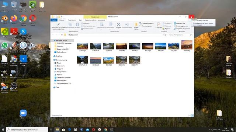Select Quick access in the navigation pane
This screenshot has width=236, height=132.
coord(62,40)
